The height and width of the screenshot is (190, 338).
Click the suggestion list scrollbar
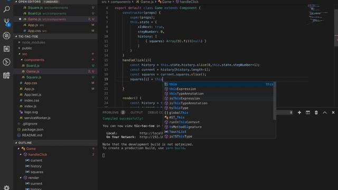point(275,101)
